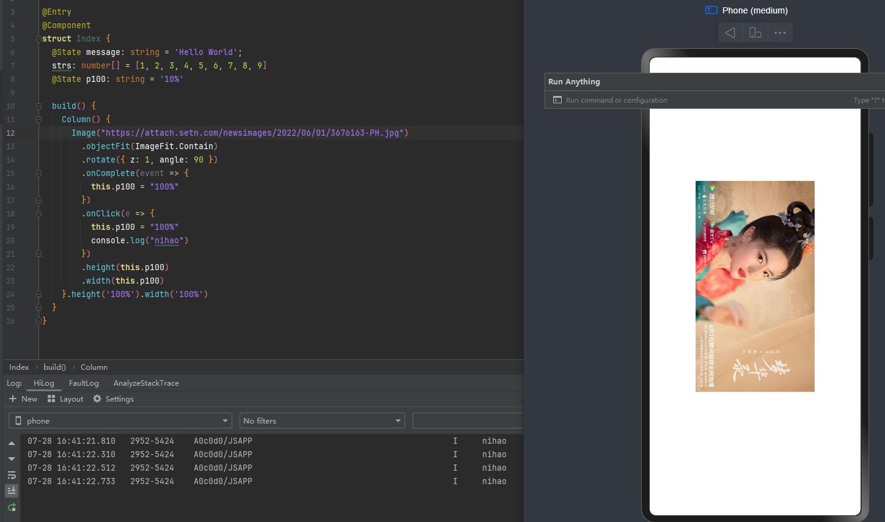Click the image URL string on line 12
The width and height of the screenshot is (885, 522).
(x=252, y=133)
